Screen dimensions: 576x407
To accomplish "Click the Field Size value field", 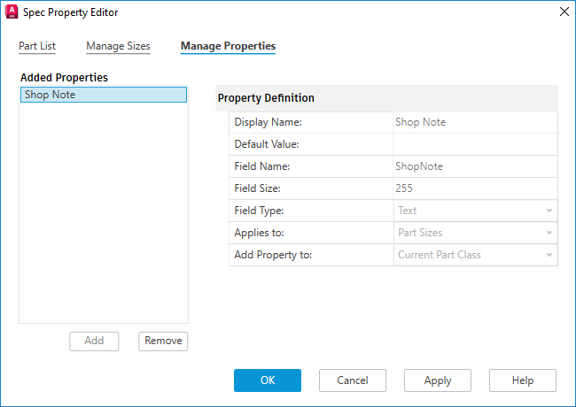I will 475,188.
